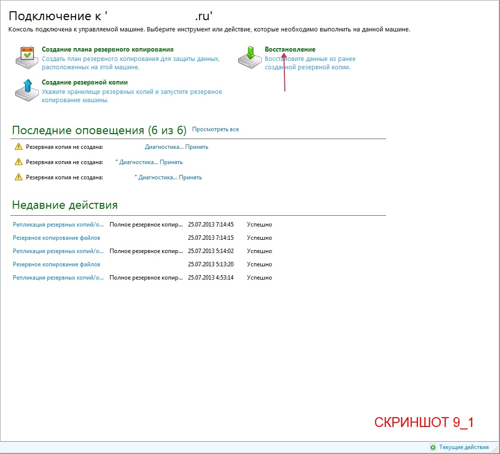Open Создание плана резервного копирования

point(108,50)
